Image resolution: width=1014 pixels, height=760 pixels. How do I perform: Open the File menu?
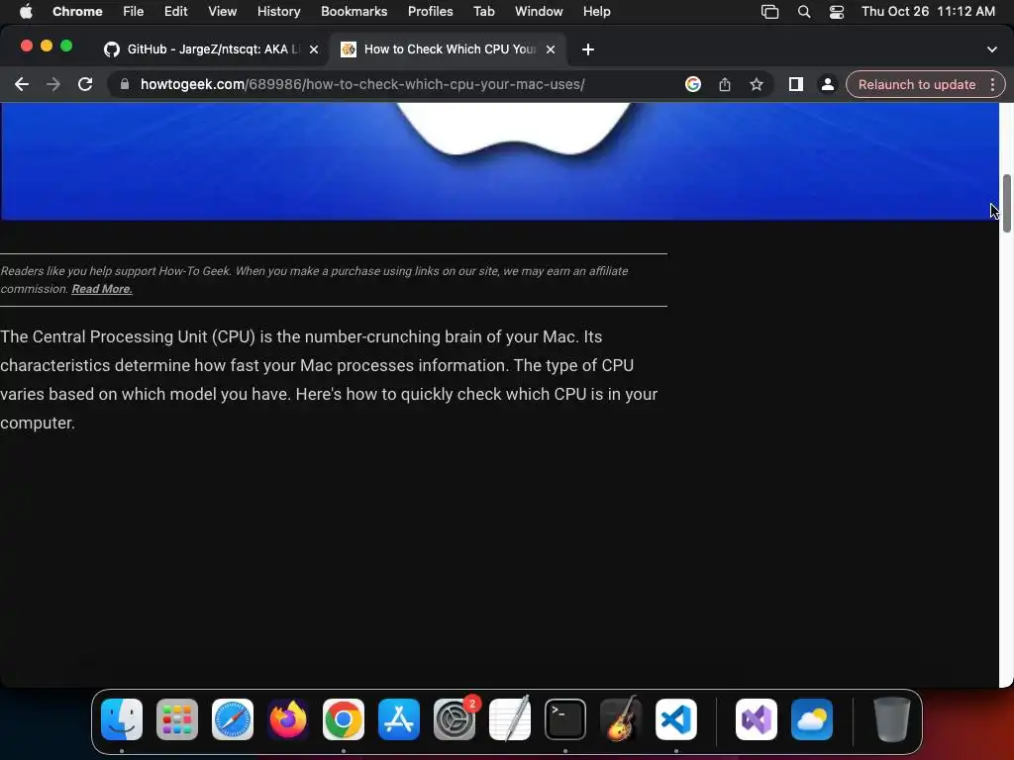[134, 11]
